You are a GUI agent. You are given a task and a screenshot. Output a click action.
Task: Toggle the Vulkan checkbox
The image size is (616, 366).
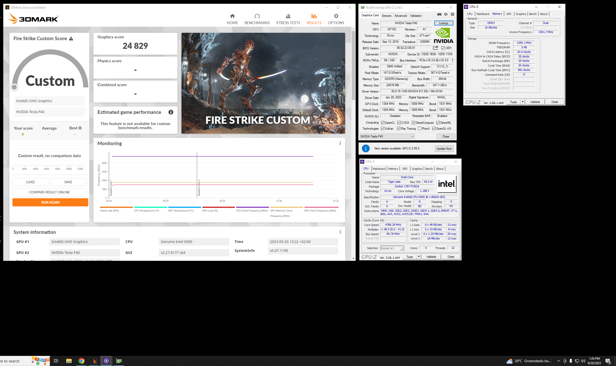383,129
